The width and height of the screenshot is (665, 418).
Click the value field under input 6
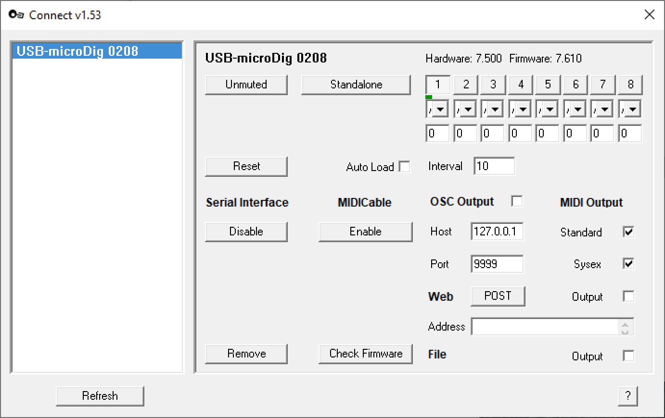575,134
